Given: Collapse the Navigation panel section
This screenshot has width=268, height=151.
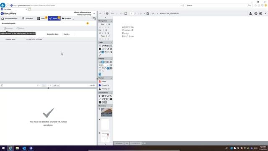Looking at the screenshot, I should pos(111,21).
